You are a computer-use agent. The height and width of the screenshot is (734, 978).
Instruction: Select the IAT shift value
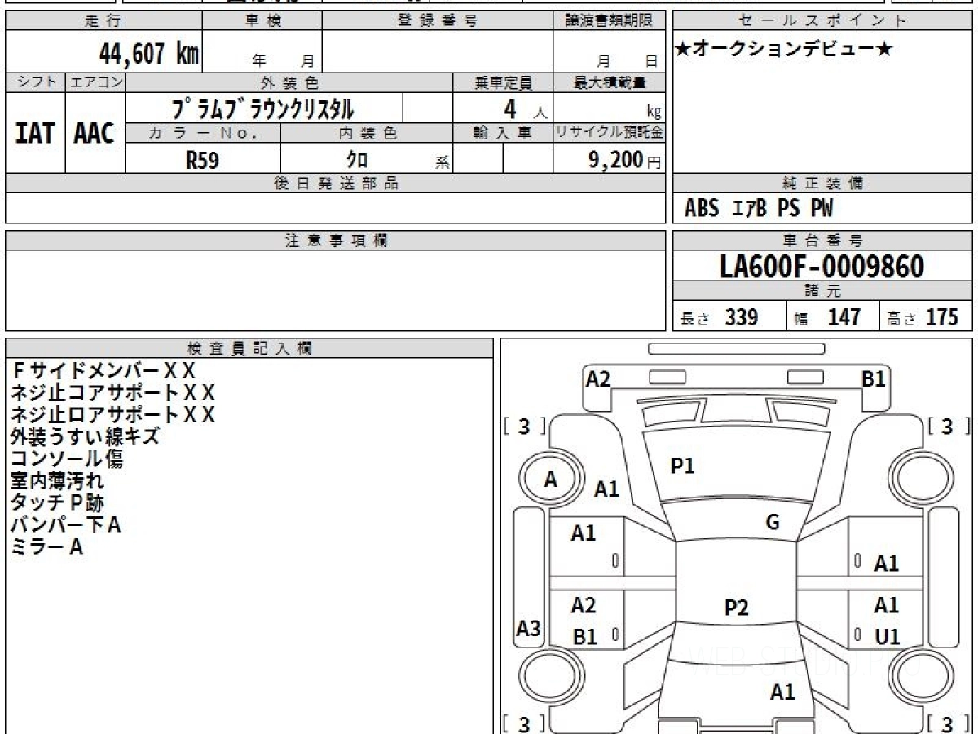(x=36, y=133)
